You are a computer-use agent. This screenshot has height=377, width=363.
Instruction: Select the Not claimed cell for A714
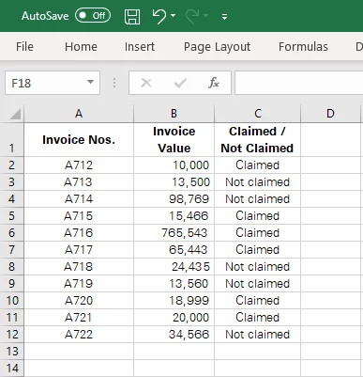pos(258,199)
